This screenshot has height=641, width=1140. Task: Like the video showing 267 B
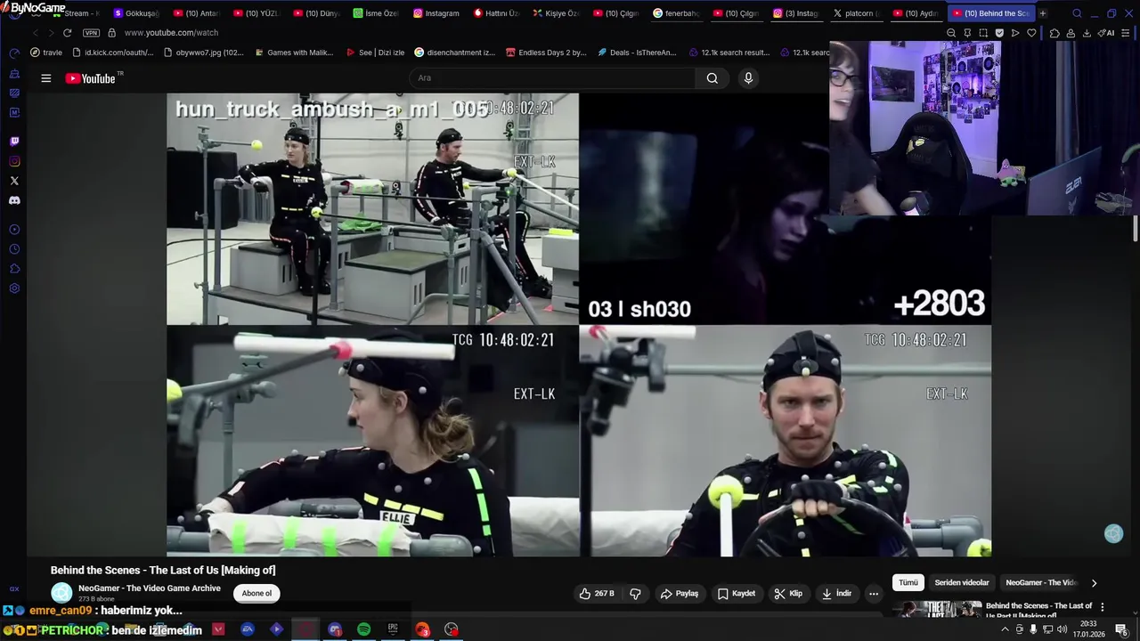click(596, 594)
